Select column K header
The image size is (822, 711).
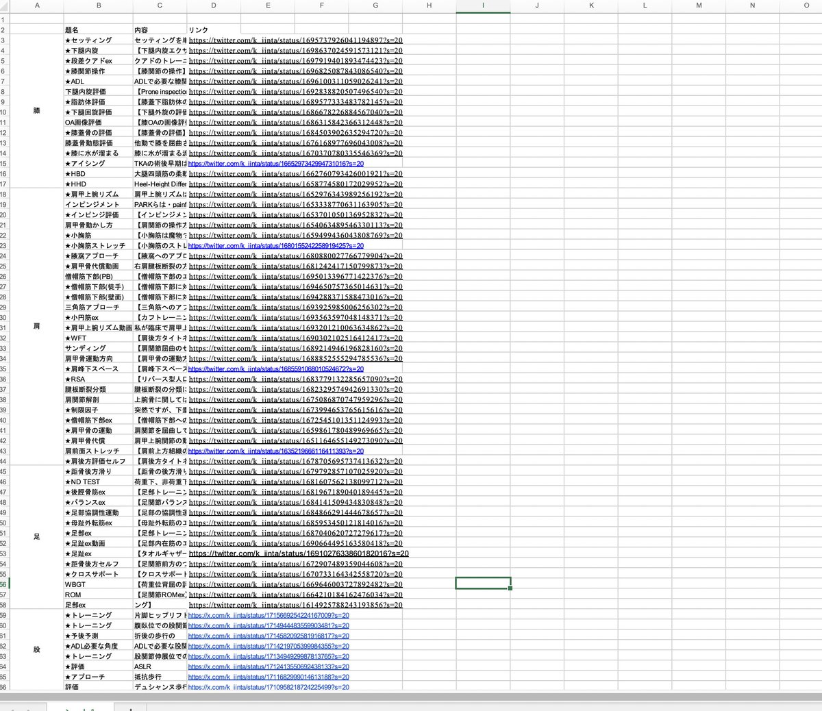pos(591,5)
